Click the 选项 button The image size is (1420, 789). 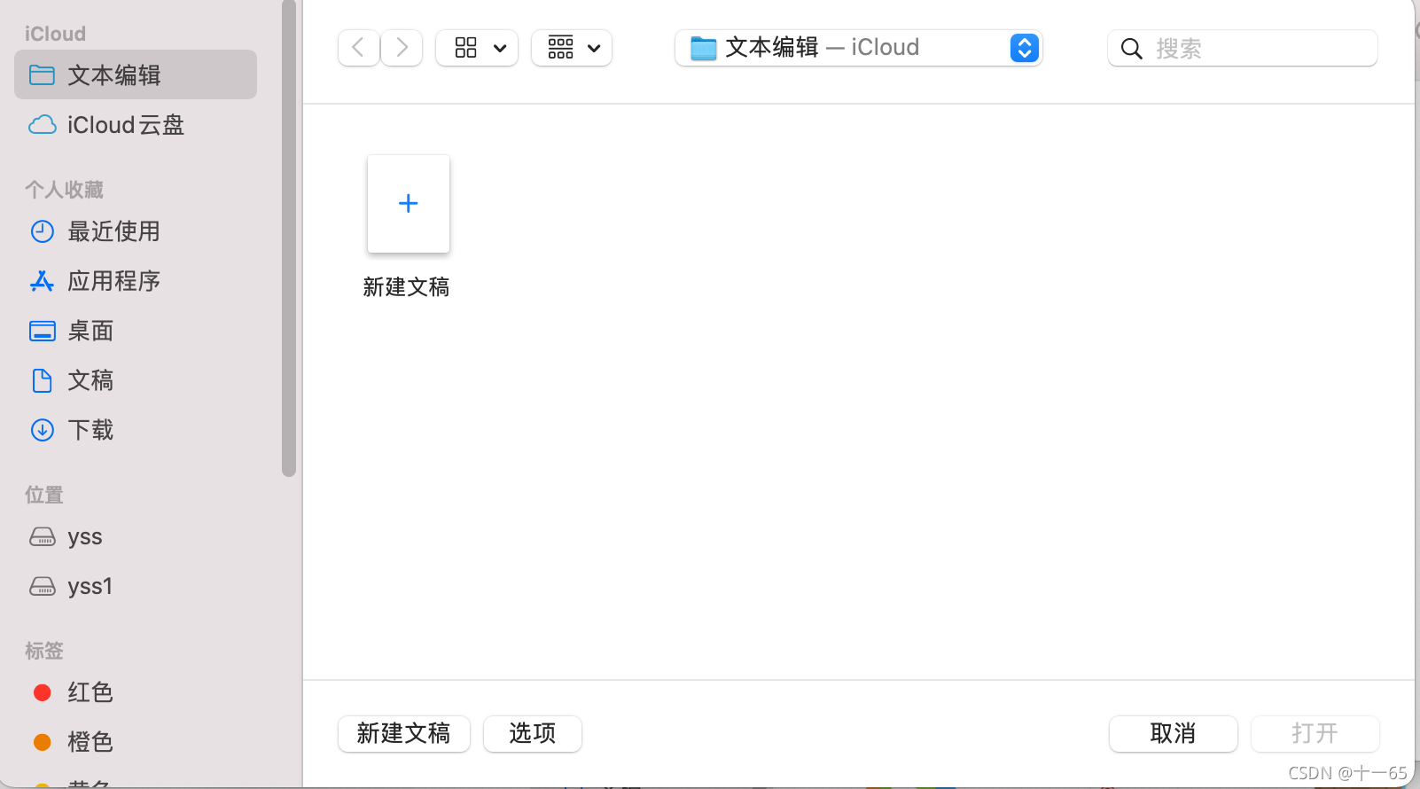click(533, 734)
